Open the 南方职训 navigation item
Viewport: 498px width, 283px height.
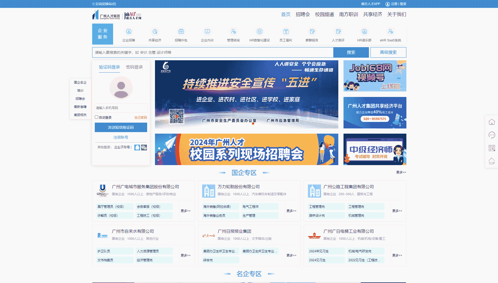pyautogui.click(x=348, y=14)
